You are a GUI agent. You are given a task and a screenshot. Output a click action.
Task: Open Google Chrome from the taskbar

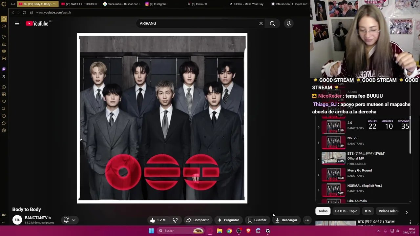point(229,231)
